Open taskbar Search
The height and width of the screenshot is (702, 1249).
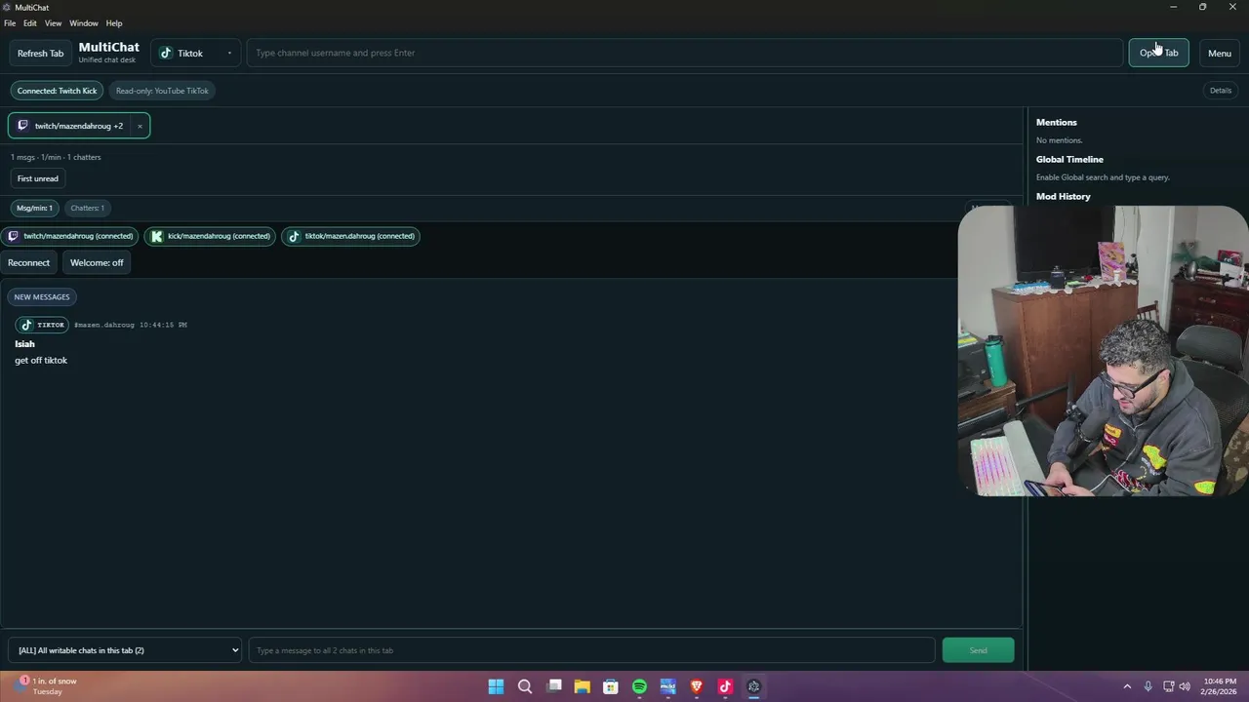pyautogui.click(x=525, y=686)
